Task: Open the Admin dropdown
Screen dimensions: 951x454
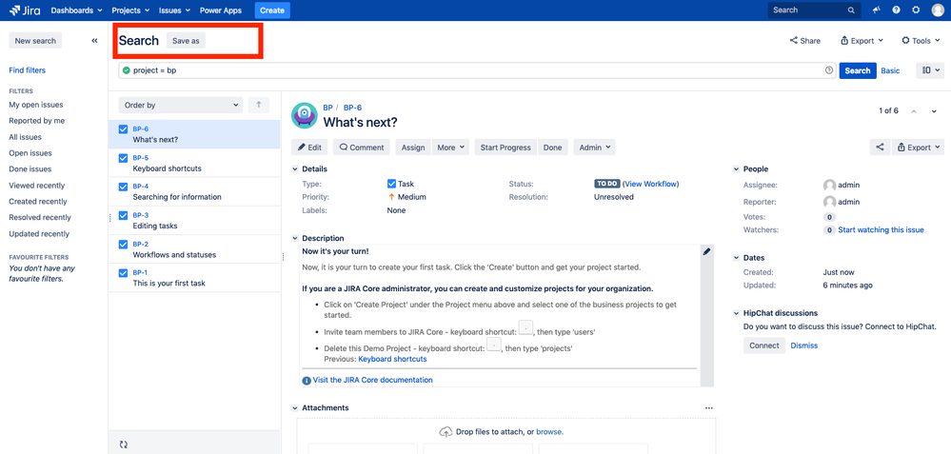Action: pyautogui.click(x=594, y=148)
